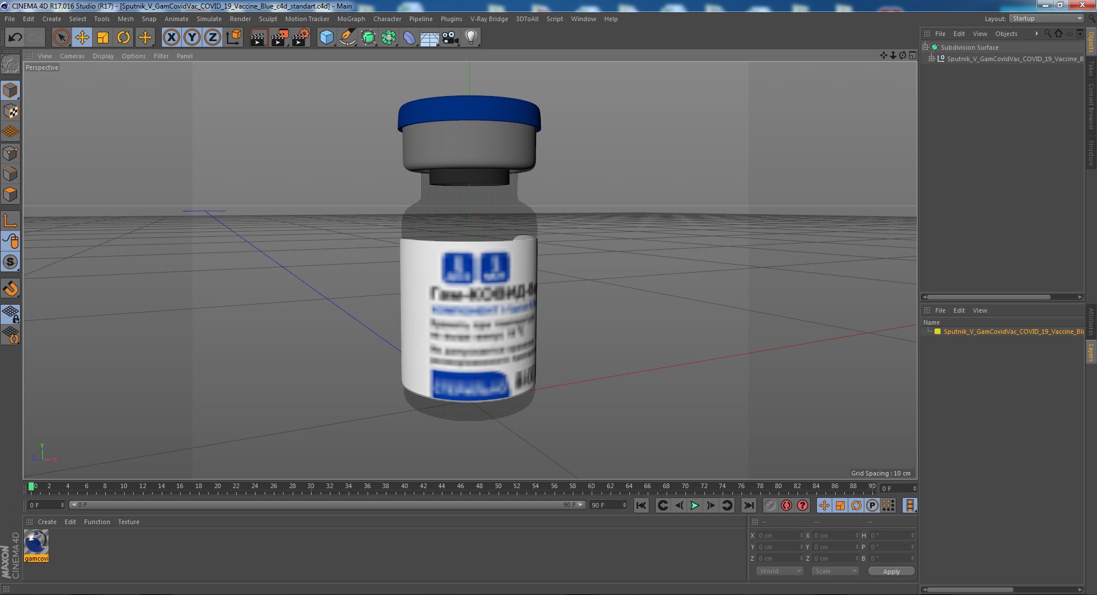Click the Undo arrow icon

point(15,38)
